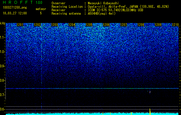Click the date stamp 10.03.27 12:00
181x115 pixels.
pyautogui.click(x=15, y=13)
